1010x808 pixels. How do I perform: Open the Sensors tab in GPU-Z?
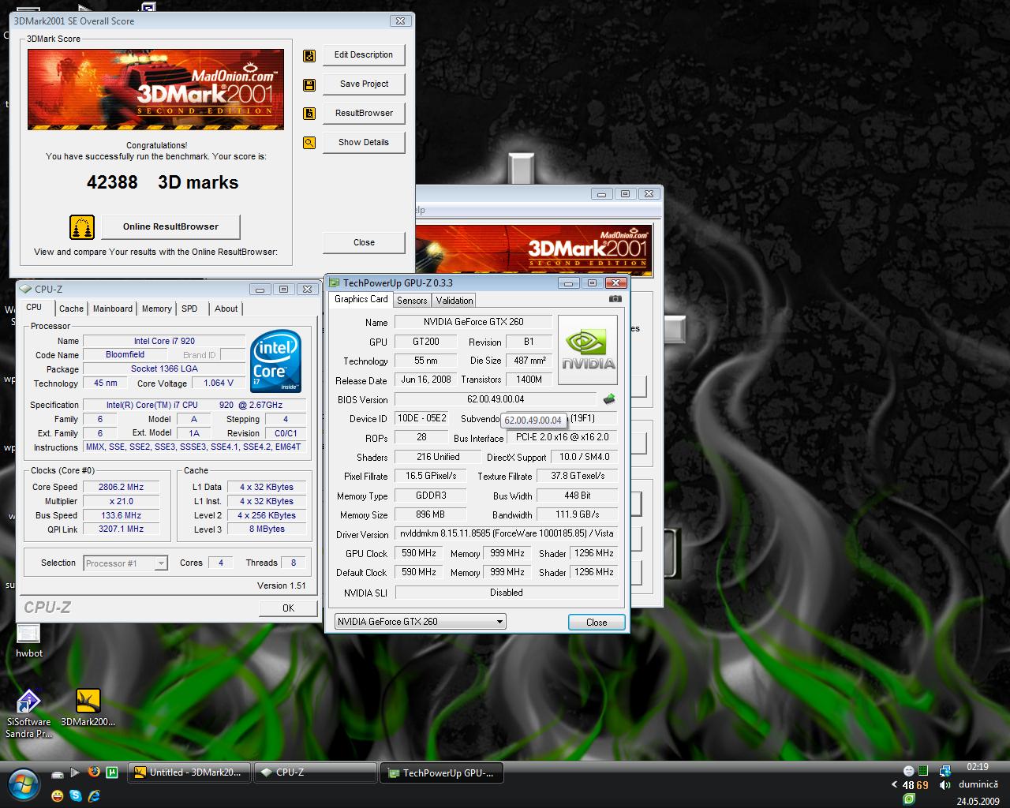(412, 301)
